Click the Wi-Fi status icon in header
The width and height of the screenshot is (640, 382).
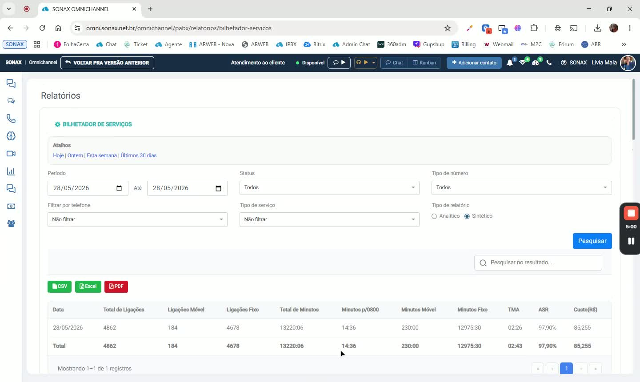point(523,63)
